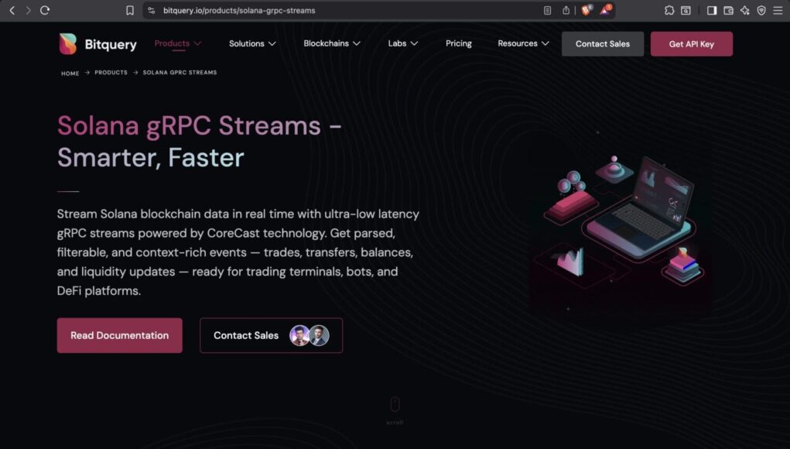Viewport: 790px width, 449px height.
Task: Follow the HOME breadcrumb link
Action: tap(70, 73)
